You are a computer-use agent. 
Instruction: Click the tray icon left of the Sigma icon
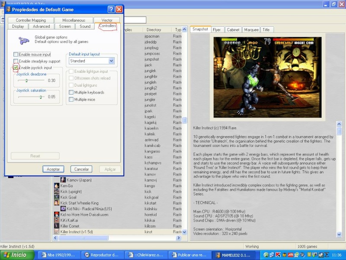(320, 255)
